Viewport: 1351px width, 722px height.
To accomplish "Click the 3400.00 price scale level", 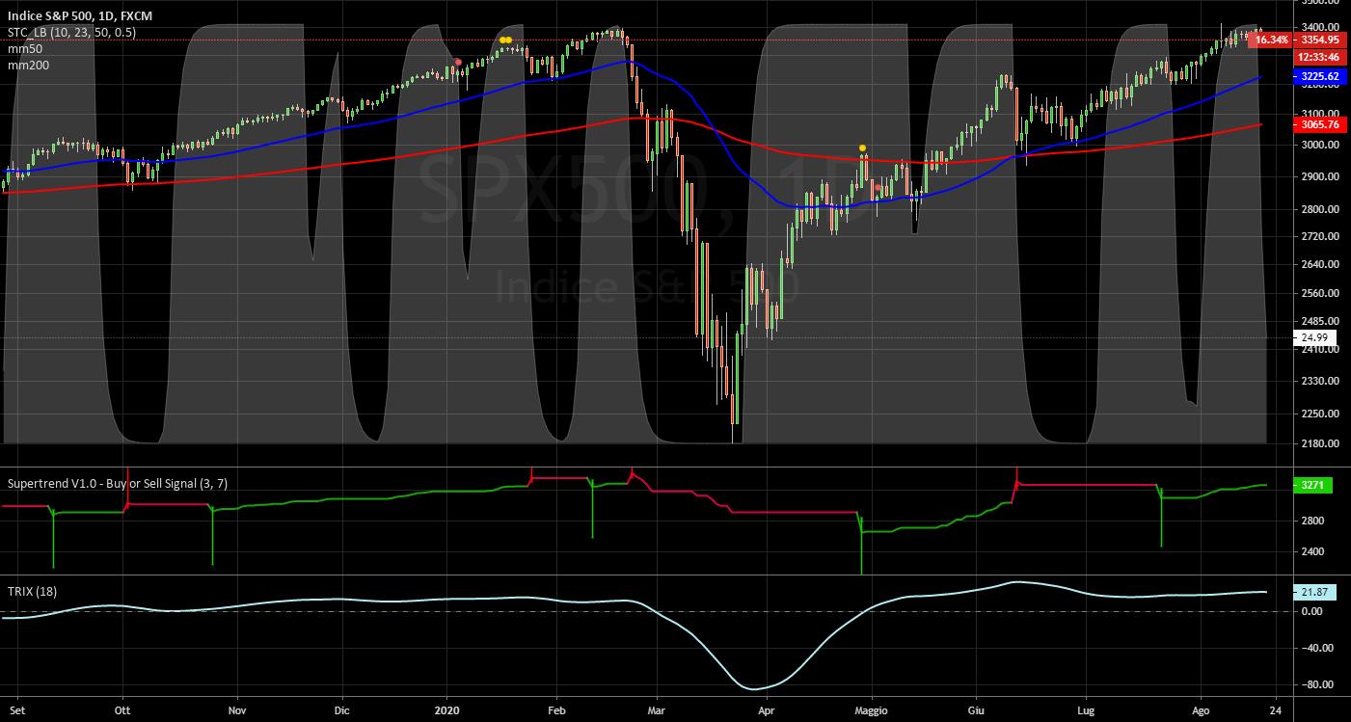I will click(x=1320, y=27).
